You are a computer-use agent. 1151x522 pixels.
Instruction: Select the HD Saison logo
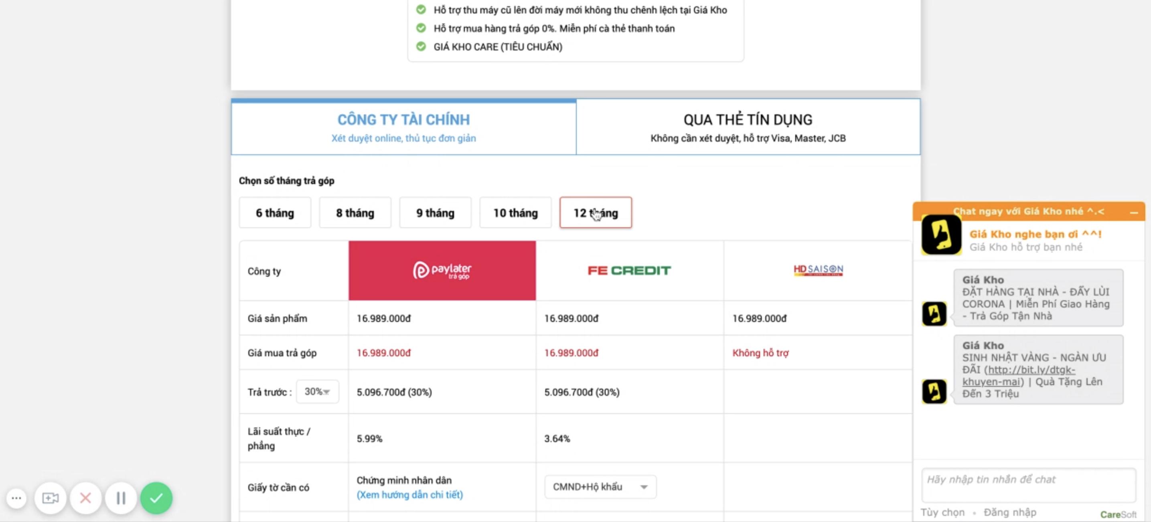click(818, 270)
